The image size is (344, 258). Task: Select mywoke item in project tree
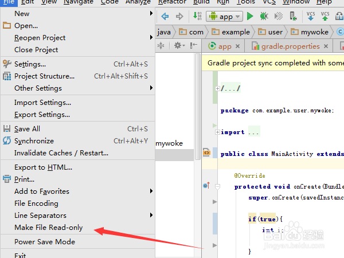[x=169, y=143]
